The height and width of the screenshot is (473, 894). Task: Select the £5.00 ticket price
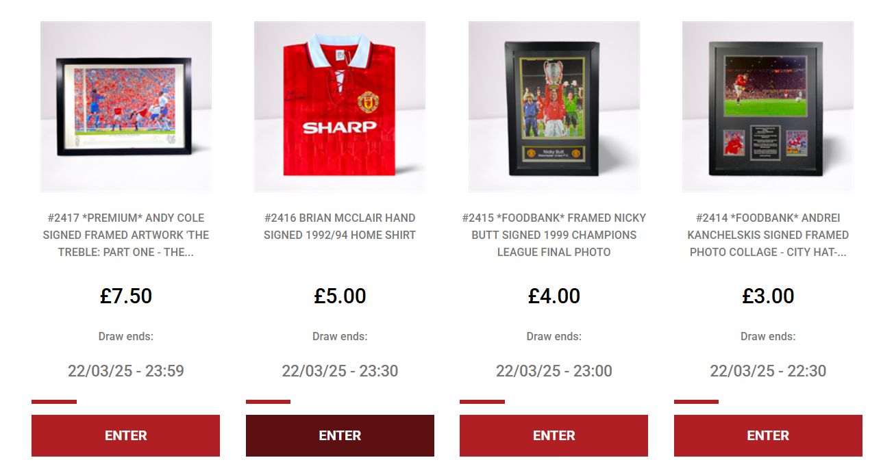click(x=340, y=296)
